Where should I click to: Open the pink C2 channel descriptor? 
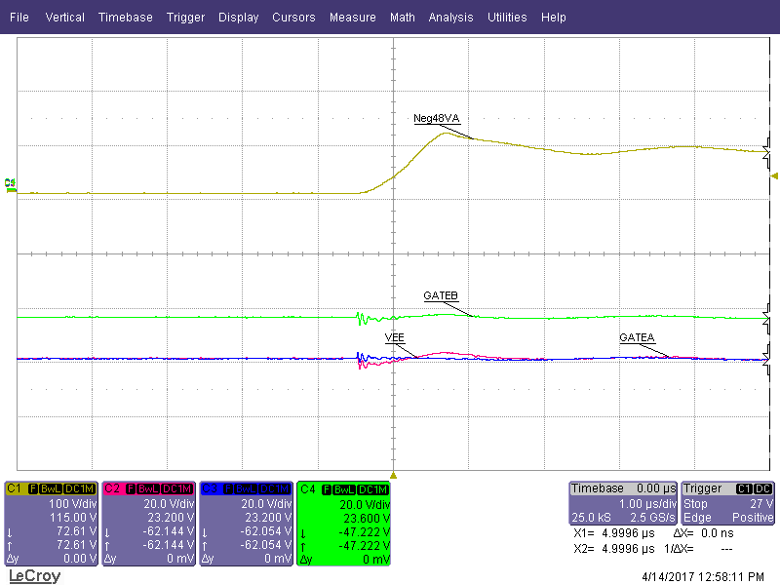point(149,523)
